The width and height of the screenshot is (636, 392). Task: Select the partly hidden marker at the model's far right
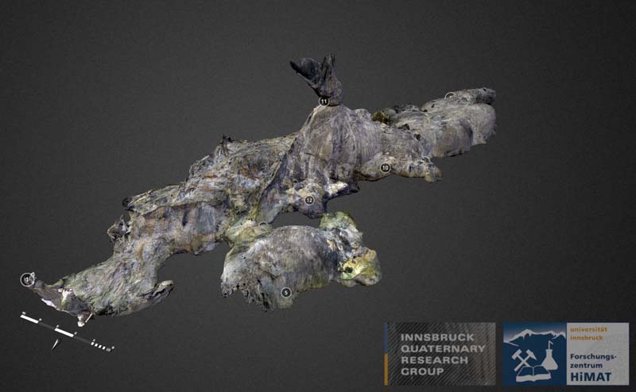(x=449, y=96)
